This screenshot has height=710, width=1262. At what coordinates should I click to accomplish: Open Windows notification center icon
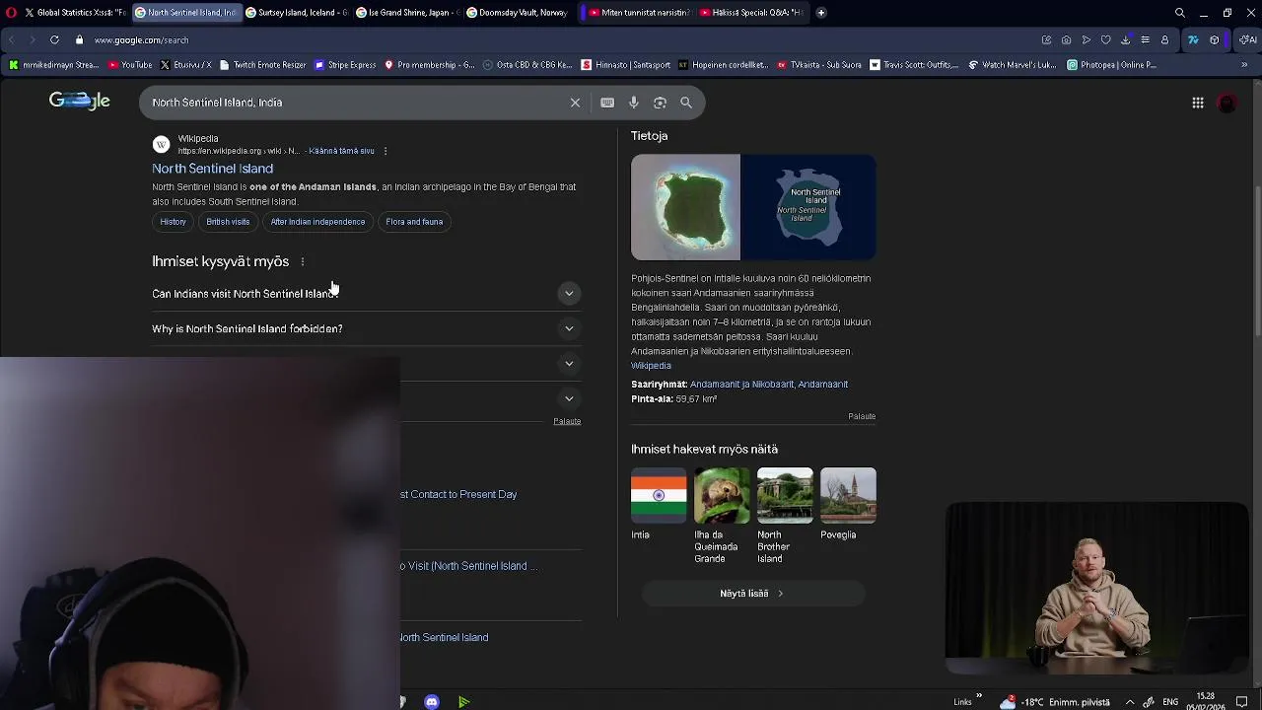[x=1242, y=702]
